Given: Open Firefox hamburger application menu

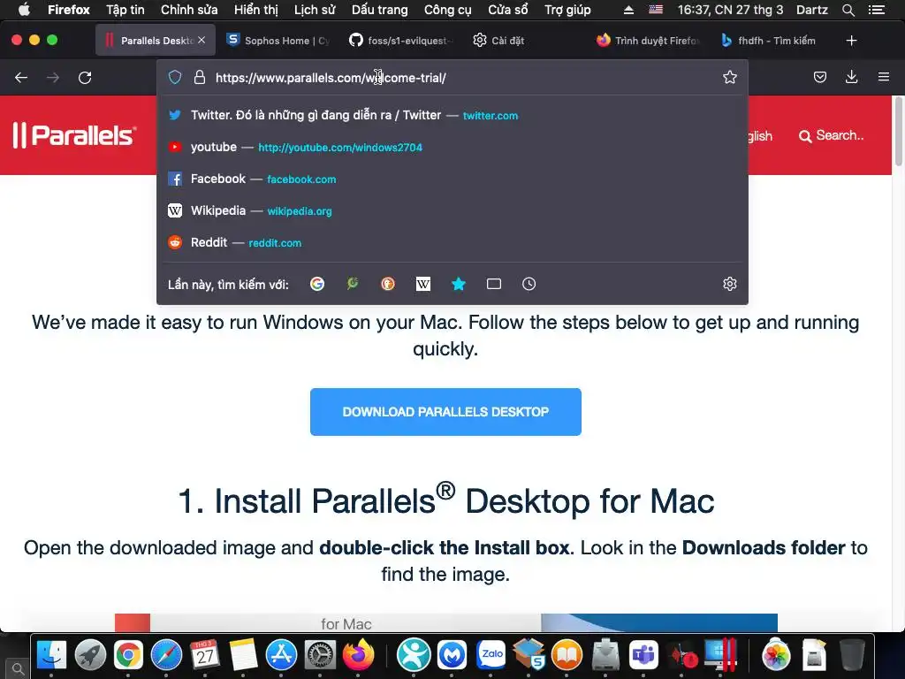Looking at the screenshot, I should click(x=884, y=77).
